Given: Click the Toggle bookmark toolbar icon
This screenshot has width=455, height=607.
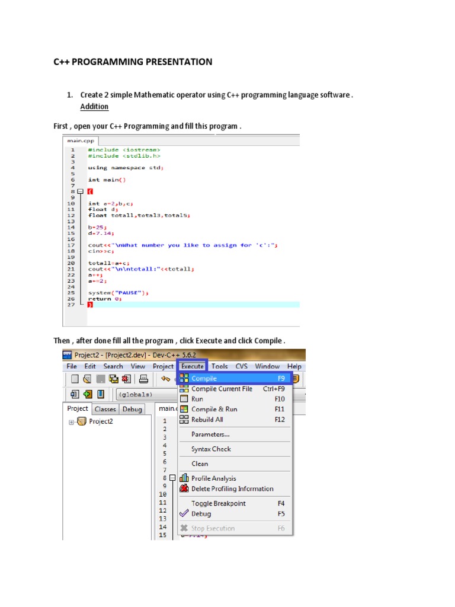Looking at the screenshot, I should [101, 394].
